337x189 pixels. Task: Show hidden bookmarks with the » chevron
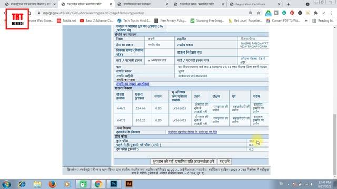pyautogui.click(x=306, y=20)
